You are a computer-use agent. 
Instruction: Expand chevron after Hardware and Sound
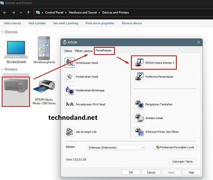pos(99,12)
